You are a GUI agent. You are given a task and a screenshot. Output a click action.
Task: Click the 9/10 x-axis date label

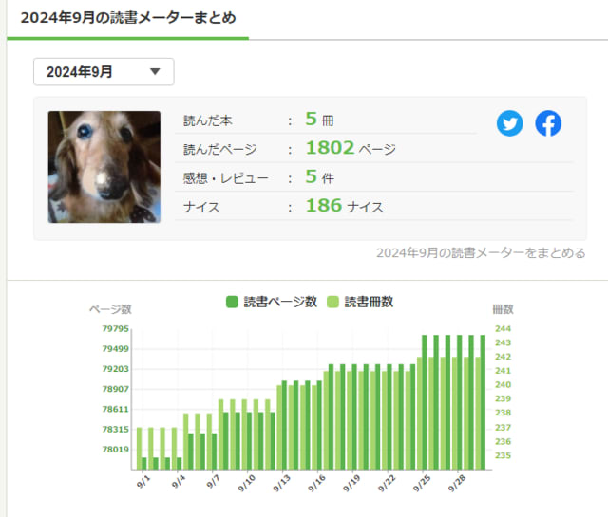pos(246,483)
